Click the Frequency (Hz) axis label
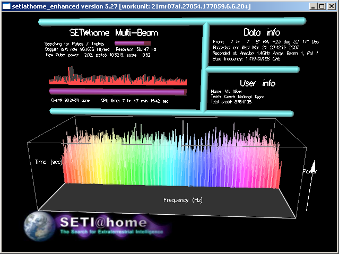The width and height of the screenshot is (339, 254). pos(183,200)
